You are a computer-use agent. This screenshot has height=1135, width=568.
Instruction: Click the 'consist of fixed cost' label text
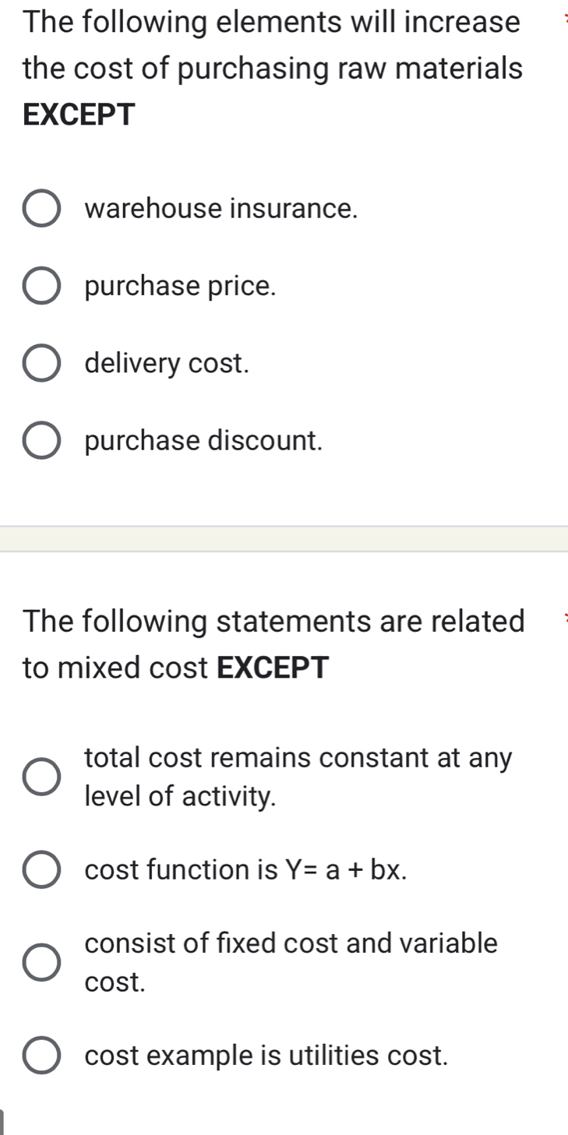tap(291, 943)
